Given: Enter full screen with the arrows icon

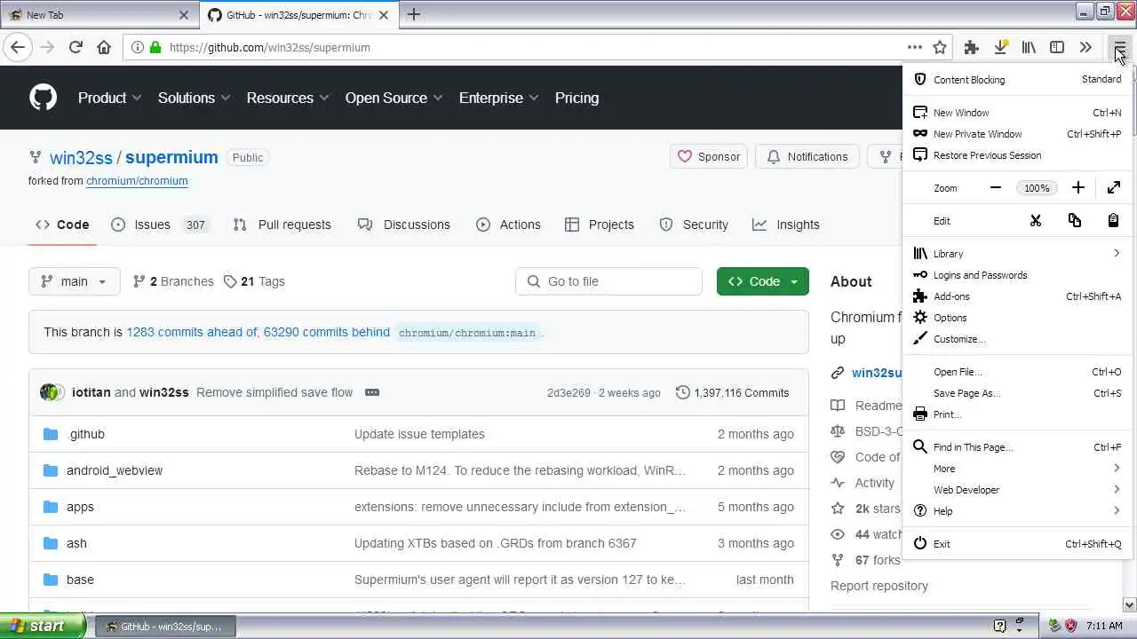Looking at the screenshot, I should [1114, 187].
